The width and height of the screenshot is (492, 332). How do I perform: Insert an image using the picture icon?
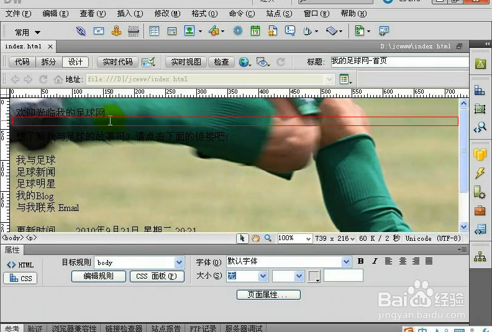coord(189,31)
